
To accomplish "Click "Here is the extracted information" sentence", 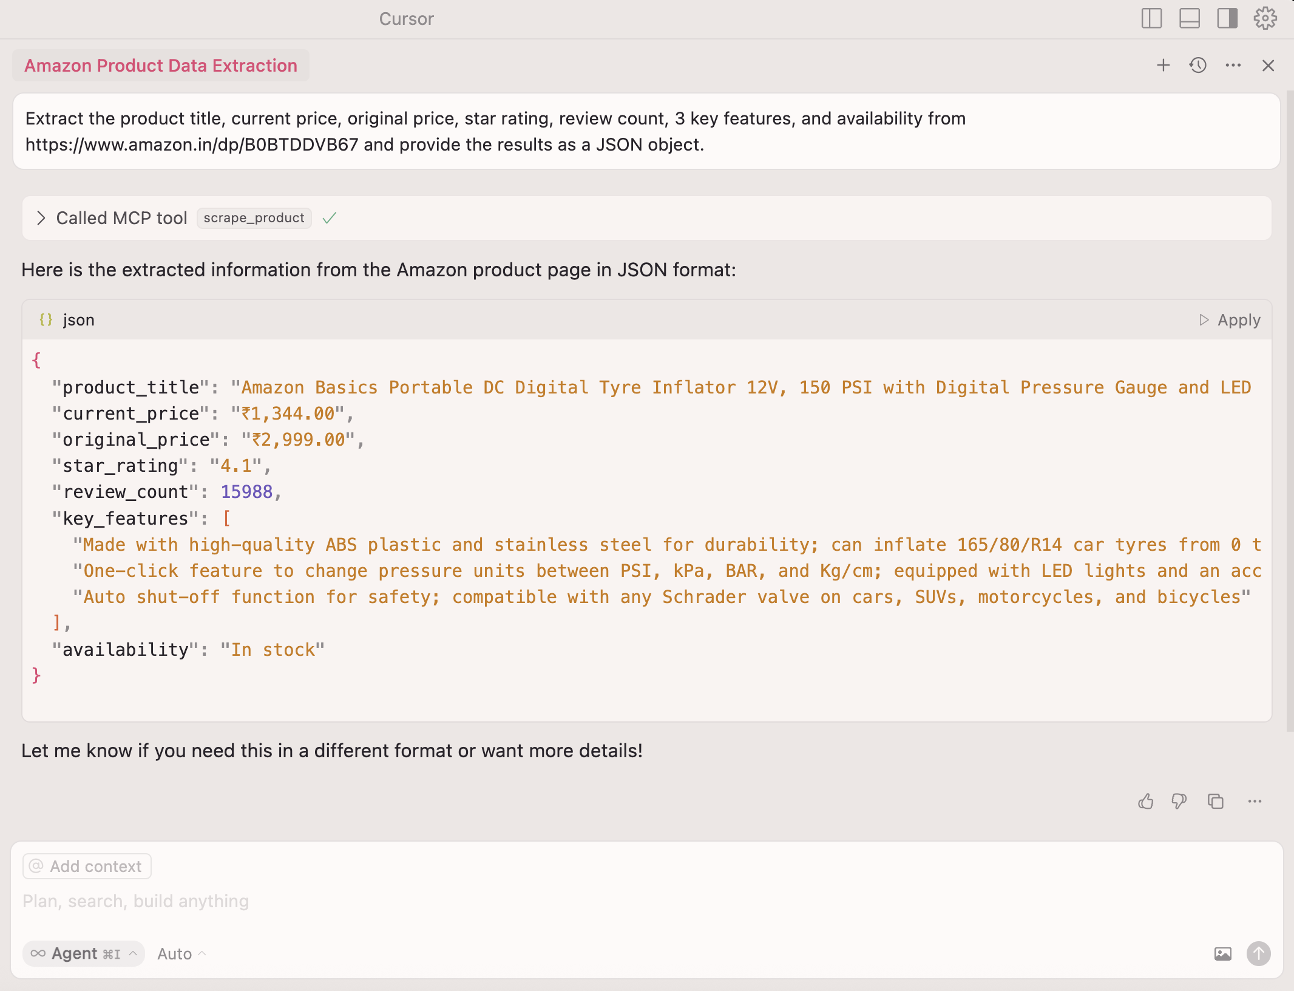I will coord(379,270).
